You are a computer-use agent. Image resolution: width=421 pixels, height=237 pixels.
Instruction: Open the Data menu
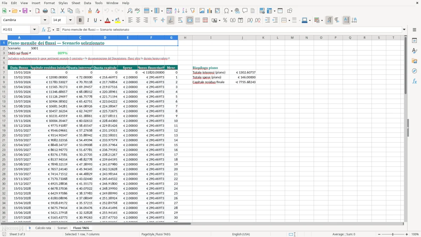[x=88, y=3]
